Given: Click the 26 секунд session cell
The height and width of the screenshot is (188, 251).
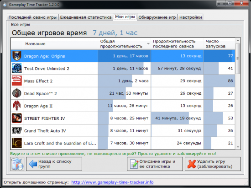Looking at the screenshot, I should click(x=177, y=93).
